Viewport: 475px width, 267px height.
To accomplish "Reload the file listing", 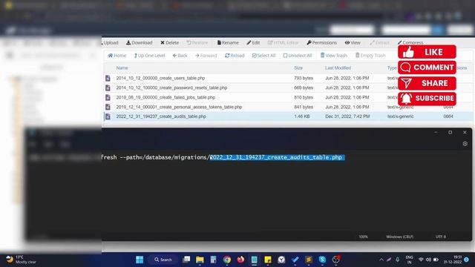I will (235, 56).
